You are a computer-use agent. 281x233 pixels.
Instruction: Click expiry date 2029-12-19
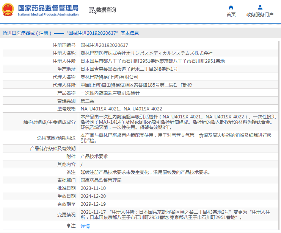click(93, 204)
